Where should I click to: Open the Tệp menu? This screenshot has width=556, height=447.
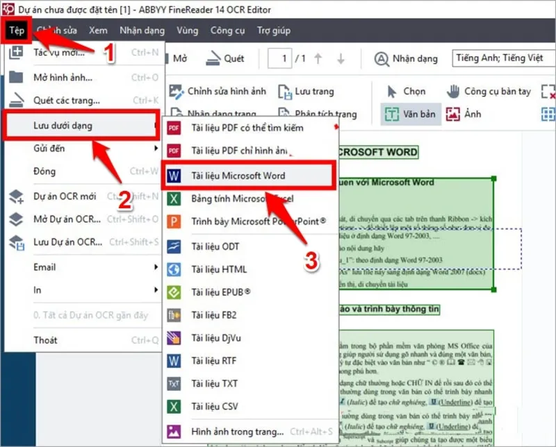click(x=17, y=31)
